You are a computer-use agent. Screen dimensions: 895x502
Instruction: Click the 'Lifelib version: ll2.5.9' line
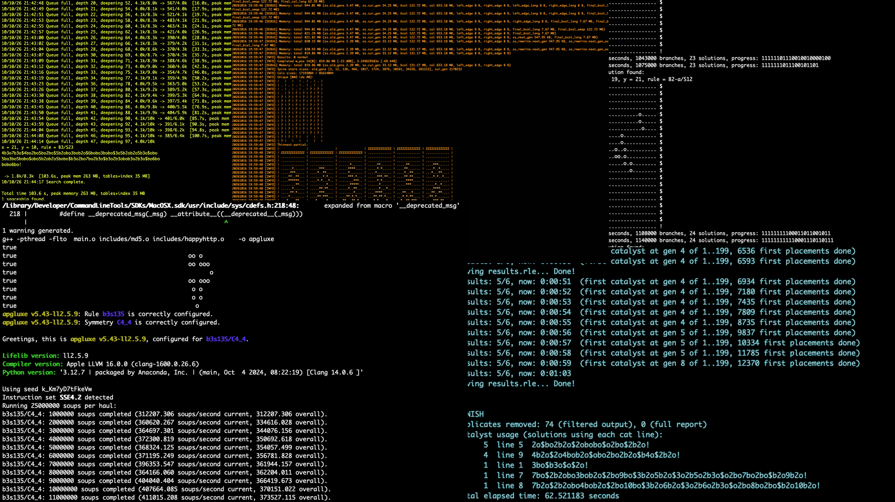(45, 356)
